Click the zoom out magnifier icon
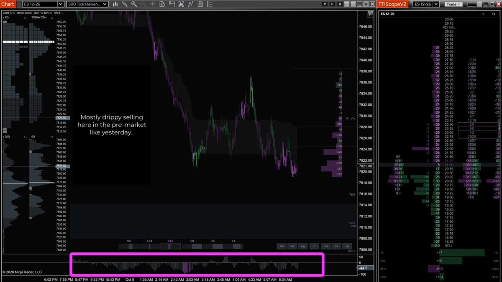 coord(143,4)
